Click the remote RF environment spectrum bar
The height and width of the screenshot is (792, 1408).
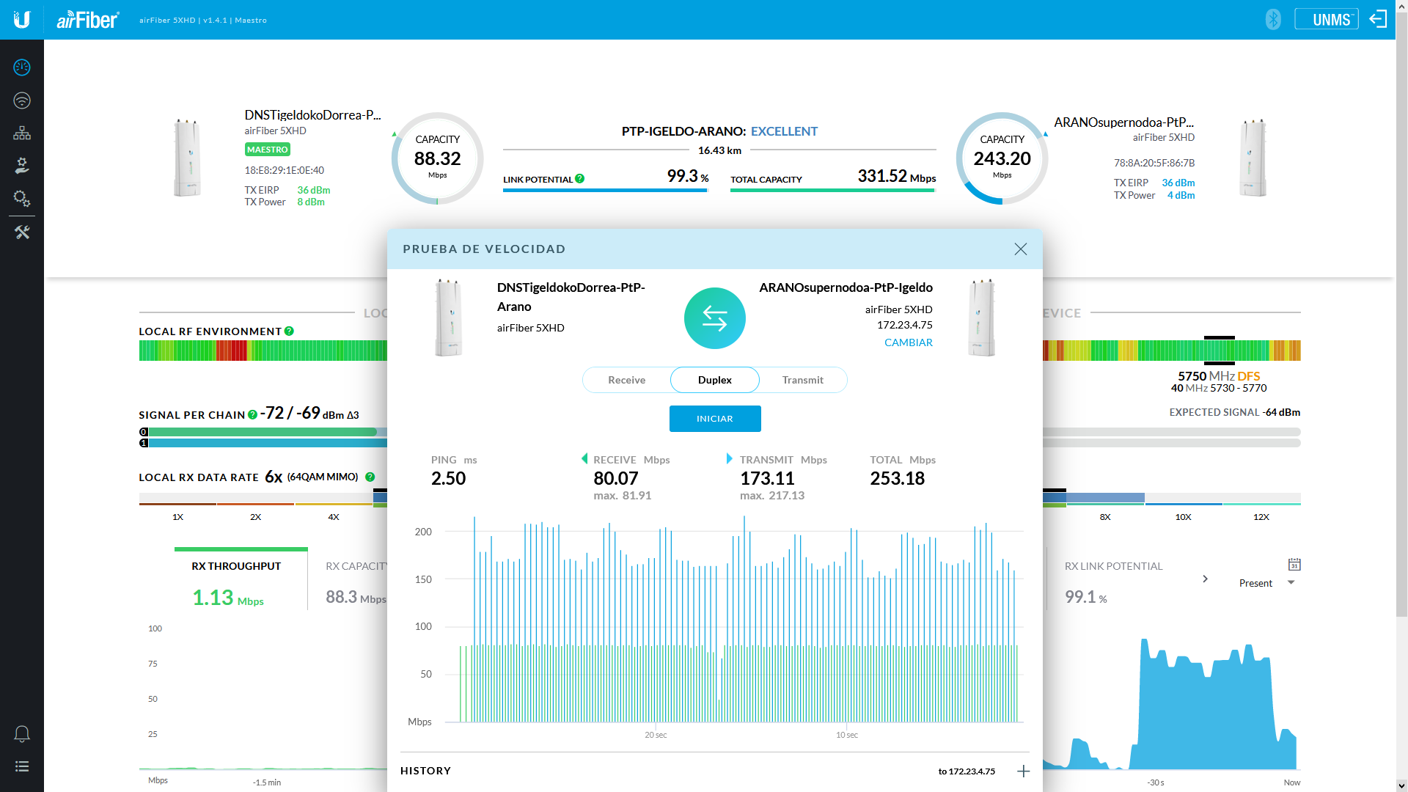pos(1172,351)
